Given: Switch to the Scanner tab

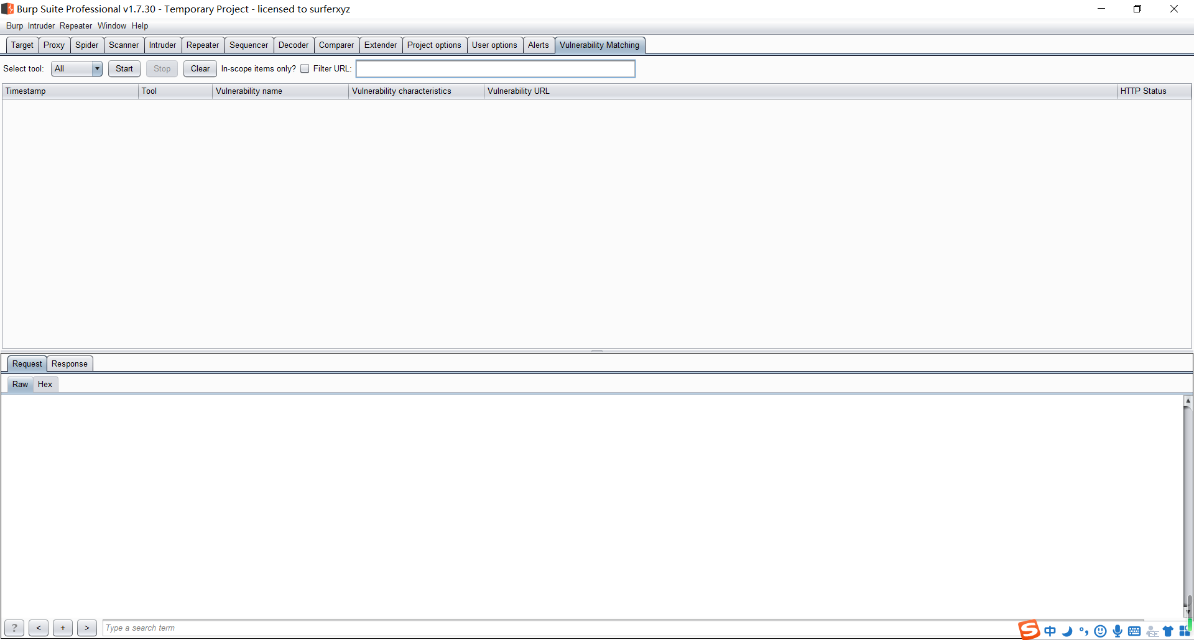Looking at the screenshot, I should (124, 45).
